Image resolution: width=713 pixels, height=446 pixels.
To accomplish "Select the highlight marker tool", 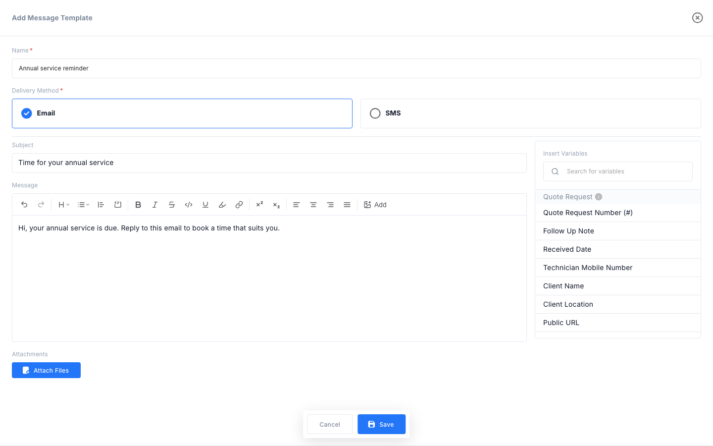I will click(x=222, y=205).
